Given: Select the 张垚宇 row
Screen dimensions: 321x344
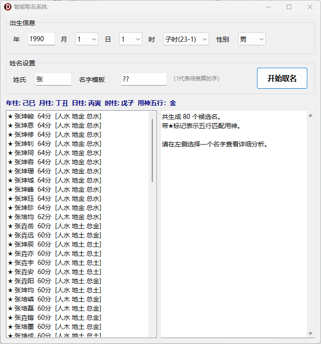Looking at the screenshot, I should pyautogui.click(x=78, y=263).
